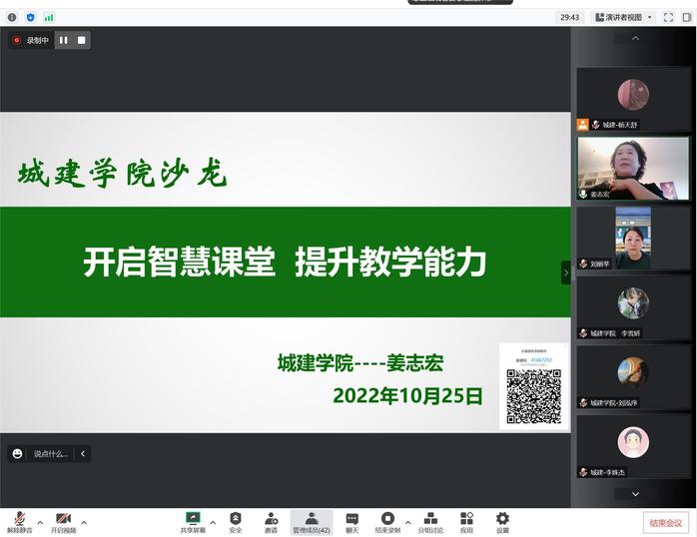Expand video options arrow beside 开启视频
Viewport: 697px width, 537px height.
(84, 522)
